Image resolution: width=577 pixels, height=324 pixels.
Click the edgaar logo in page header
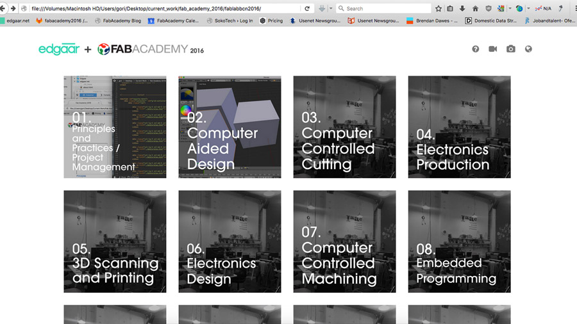[x=59, y=49]
